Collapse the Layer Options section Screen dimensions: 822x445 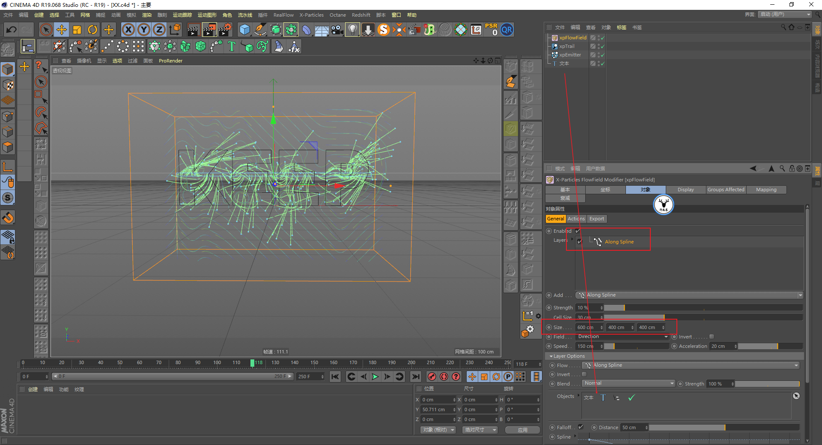[x=551, y=356]
